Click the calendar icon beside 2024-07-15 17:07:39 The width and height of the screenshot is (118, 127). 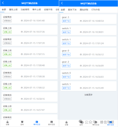pos(22,43)
